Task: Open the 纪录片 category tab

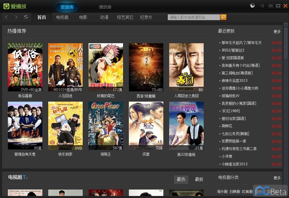Action: tap(146, 17)
